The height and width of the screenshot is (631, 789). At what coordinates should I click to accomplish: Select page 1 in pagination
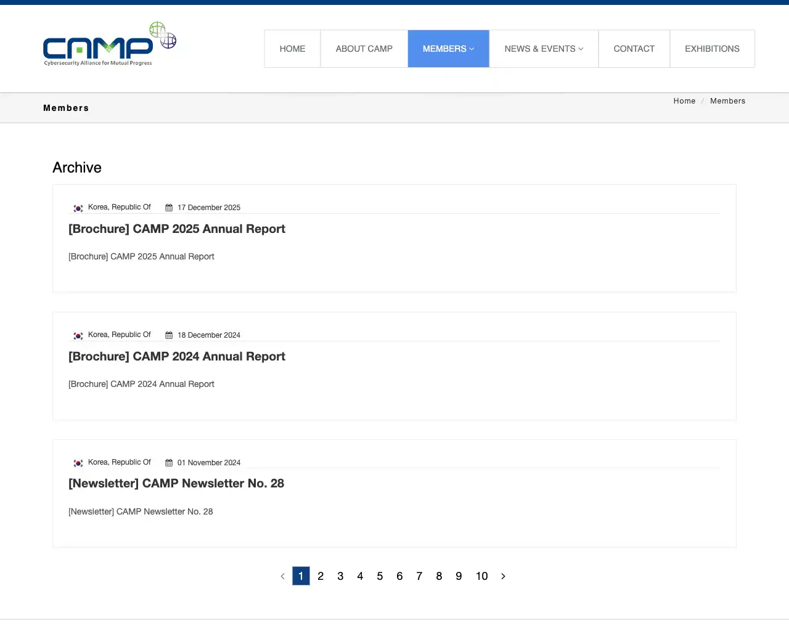pos(301,576)
